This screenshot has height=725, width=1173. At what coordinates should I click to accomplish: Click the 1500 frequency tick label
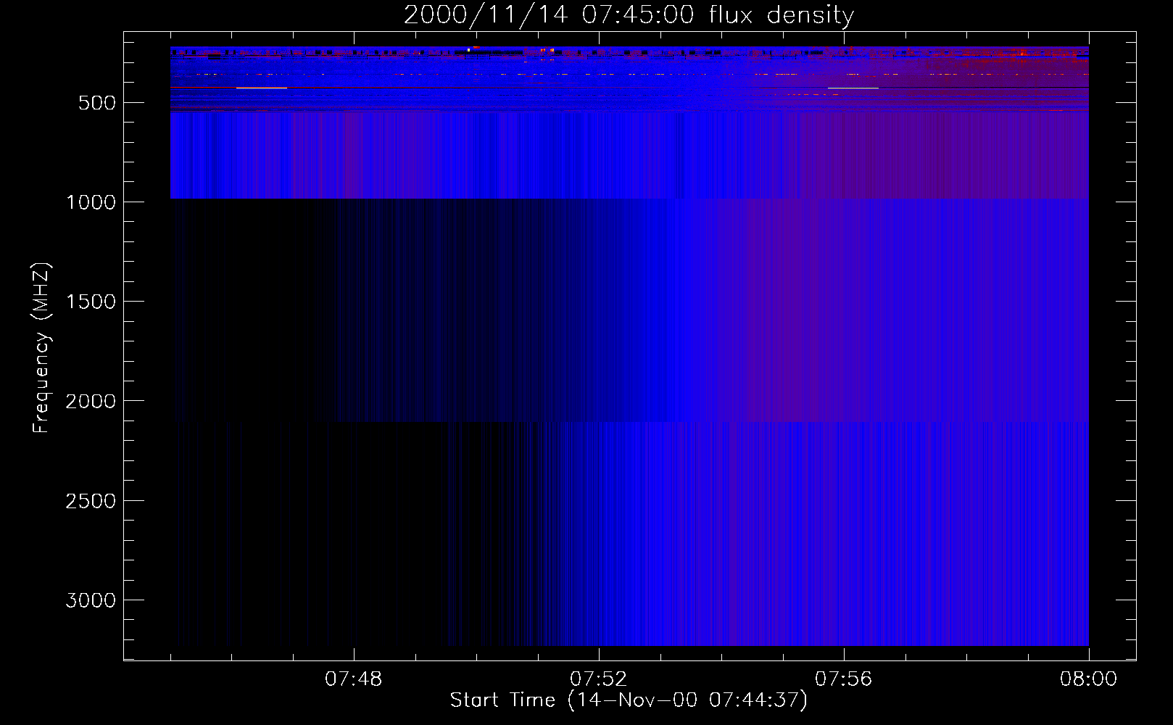coord(91,302)
